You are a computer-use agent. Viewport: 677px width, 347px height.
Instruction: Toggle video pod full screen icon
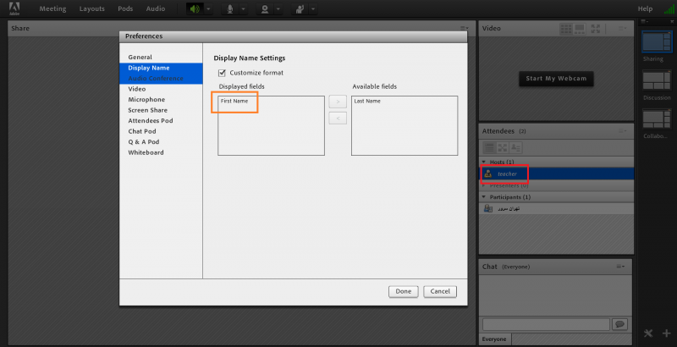coord(596,28)
